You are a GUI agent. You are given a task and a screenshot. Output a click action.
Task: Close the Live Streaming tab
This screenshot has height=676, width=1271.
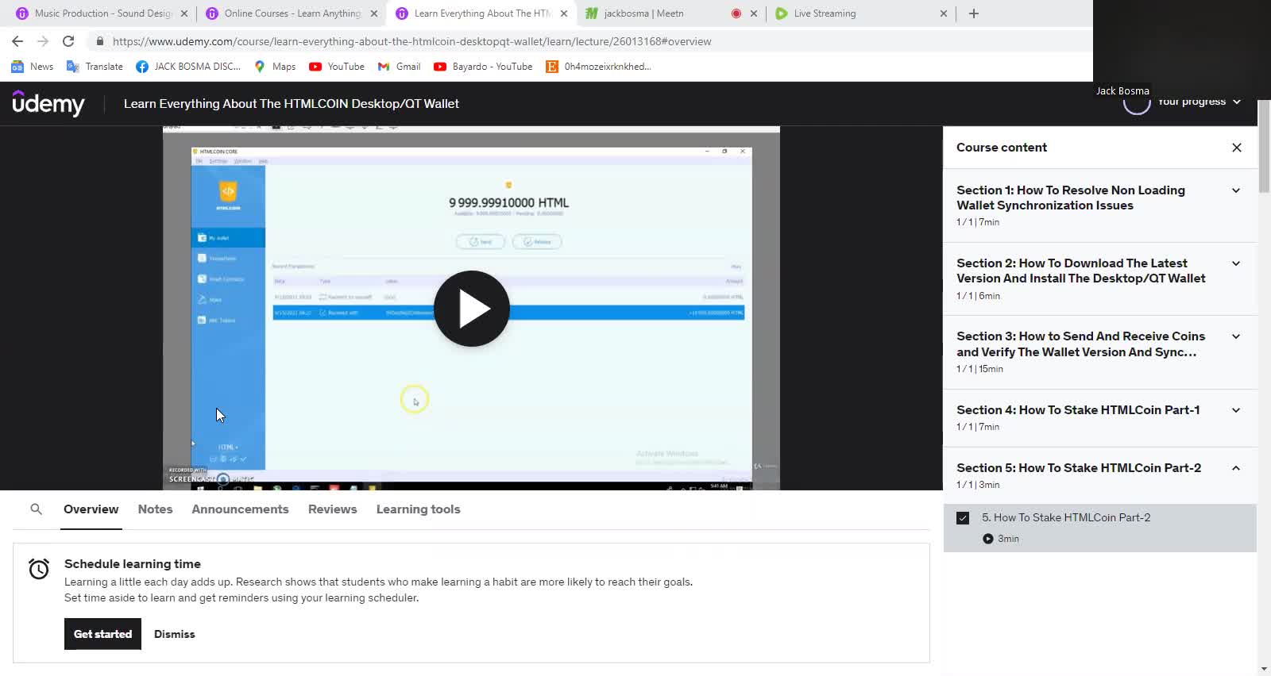(x=944, y=13)
